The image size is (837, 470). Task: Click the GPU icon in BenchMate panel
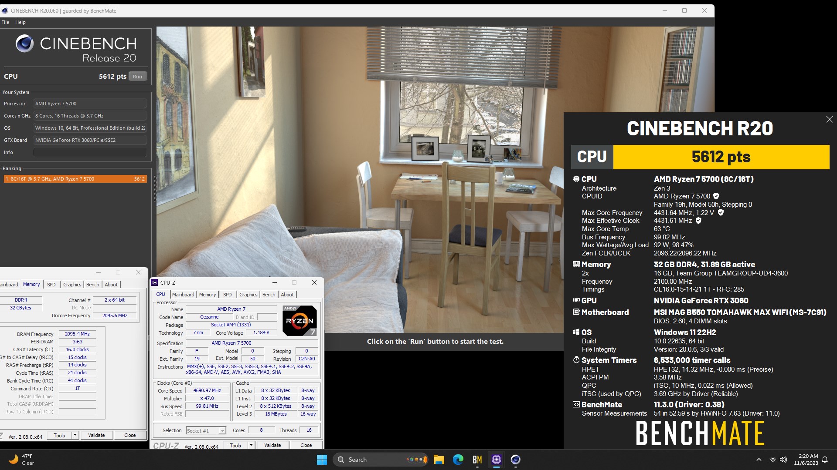tap(576, 300)
